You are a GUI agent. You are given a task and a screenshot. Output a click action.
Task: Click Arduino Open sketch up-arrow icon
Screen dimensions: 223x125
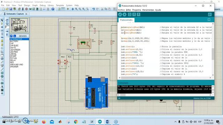coord(134,15)
